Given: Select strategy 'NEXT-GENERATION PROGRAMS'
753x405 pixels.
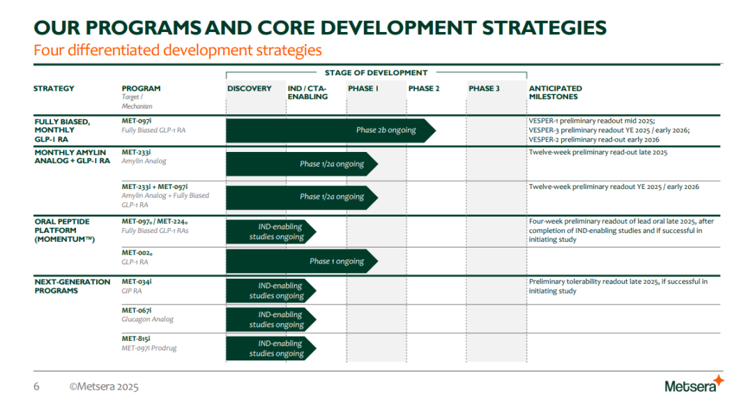Looking at the screenshot, I should [x=72, y=286].
